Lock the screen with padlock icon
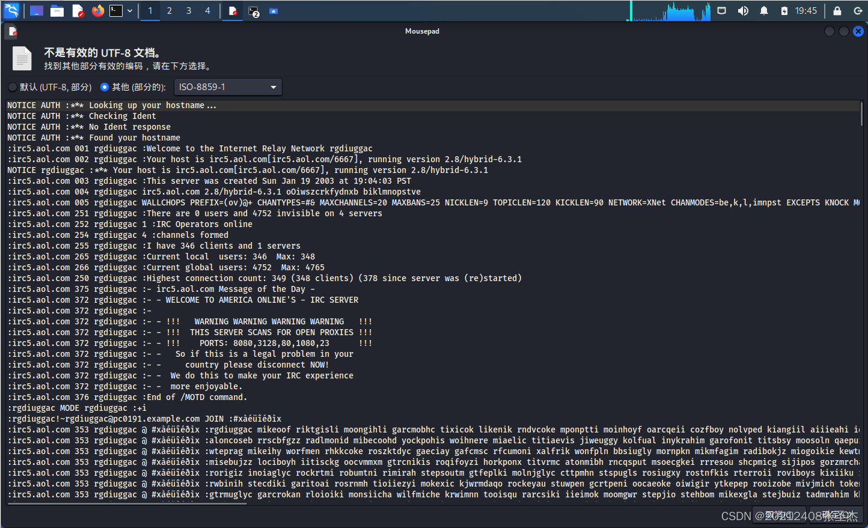 click(x=837, y=11)
